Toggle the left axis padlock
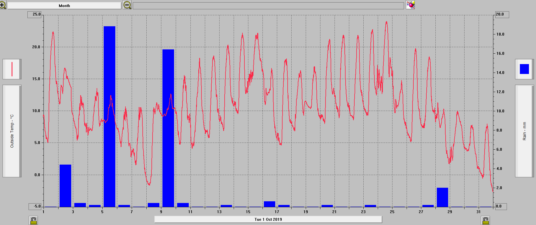This screenshot has height=225, width=536. [x=33, y=220]
